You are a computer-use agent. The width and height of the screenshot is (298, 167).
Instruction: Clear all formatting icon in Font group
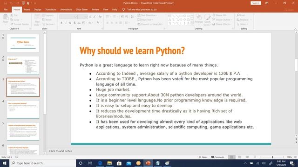100,17
